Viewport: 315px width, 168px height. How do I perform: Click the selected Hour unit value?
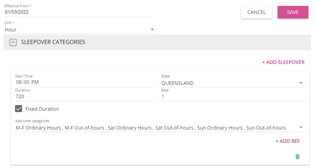11,30
